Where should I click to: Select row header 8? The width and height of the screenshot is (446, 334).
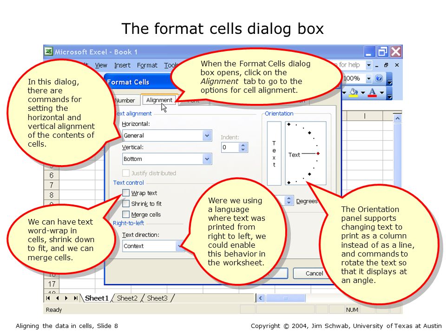(x=52, y=195)
